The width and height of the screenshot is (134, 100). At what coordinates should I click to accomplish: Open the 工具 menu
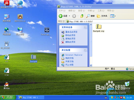[101, 11]
